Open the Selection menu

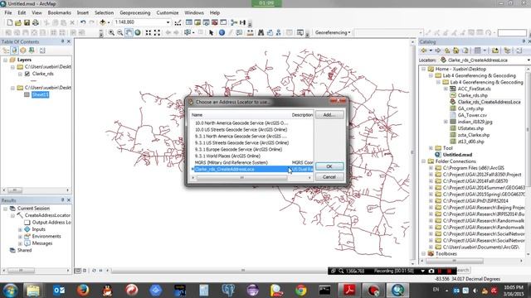[x=104, y=12]
